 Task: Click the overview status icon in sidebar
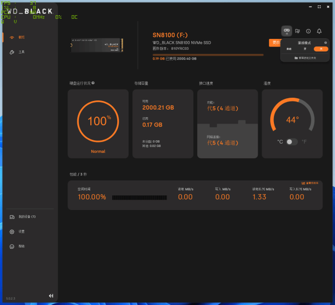[12, 37]
